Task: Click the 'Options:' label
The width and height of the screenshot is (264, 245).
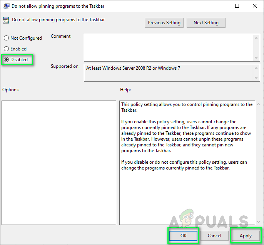Action: pyautogui.click(x=11, y=90)
